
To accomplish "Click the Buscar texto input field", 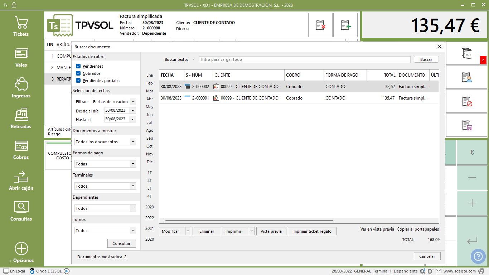I will point(304,59).
